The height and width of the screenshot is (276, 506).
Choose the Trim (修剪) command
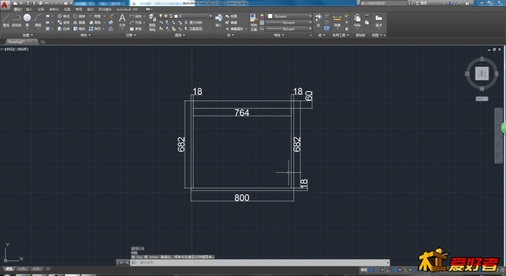tap(95, 16)
